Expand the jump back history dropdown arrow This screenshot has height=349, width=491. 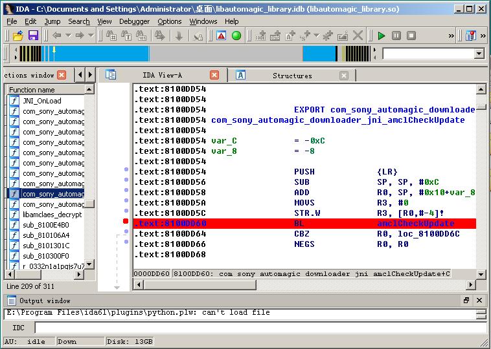point(68,36)
